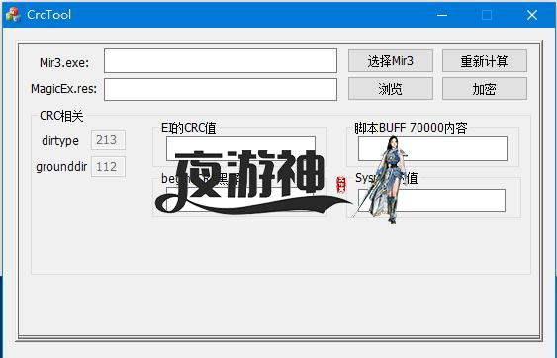Viewport: 557px width, 358px height.
Task: Focus the MagicEx.res path input field
Action: [x=221, y=89]
